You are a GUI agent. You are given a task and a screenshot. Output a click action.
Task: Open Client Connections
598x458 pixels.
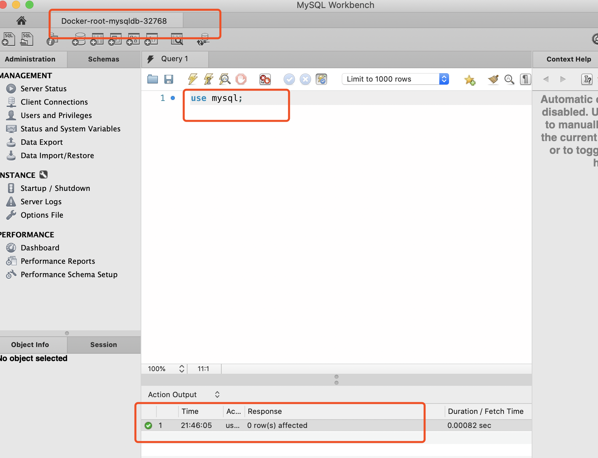tap(54, 102)
